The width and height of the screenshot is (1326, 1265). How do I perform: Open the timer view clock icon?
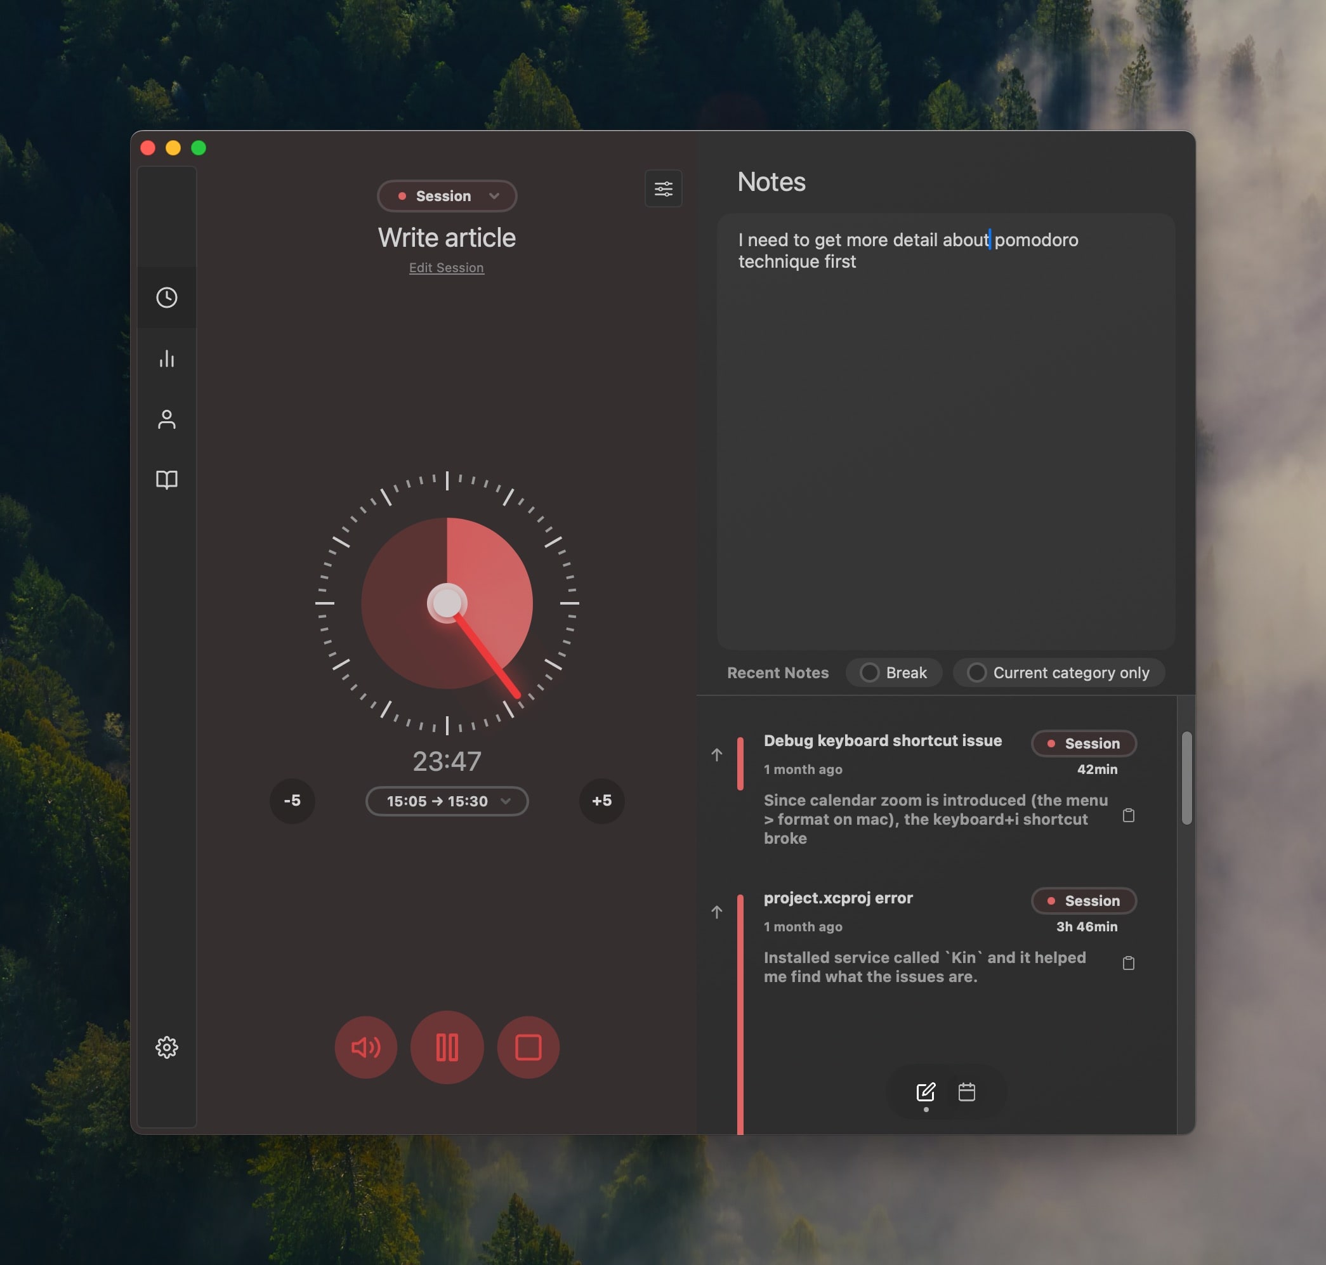tap(167, 298)
